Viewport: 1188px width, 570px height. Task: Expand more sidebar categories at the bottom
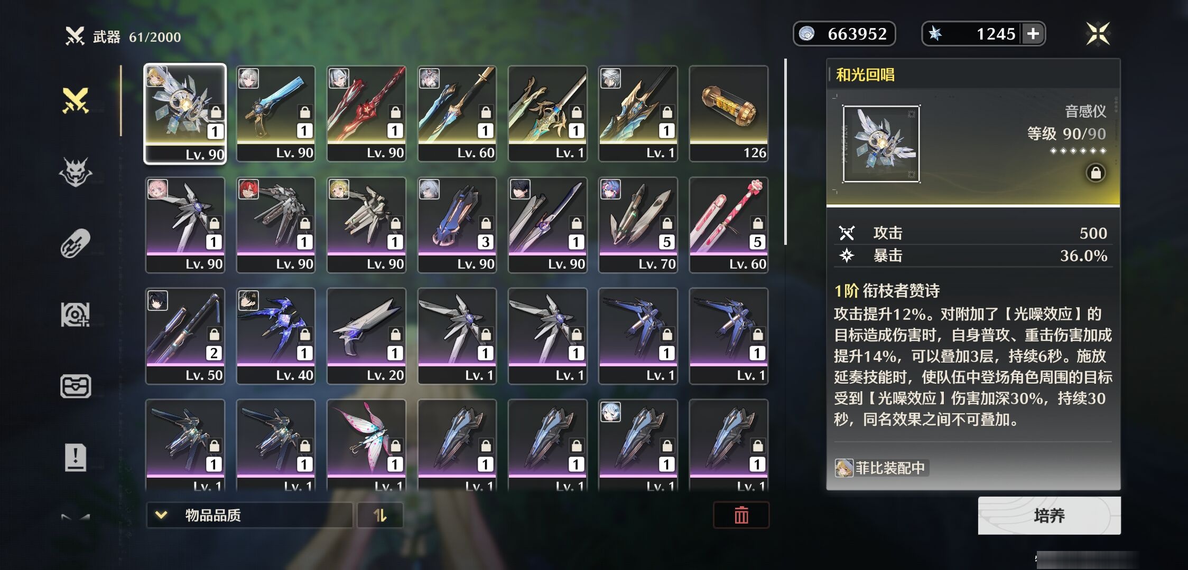76,517
